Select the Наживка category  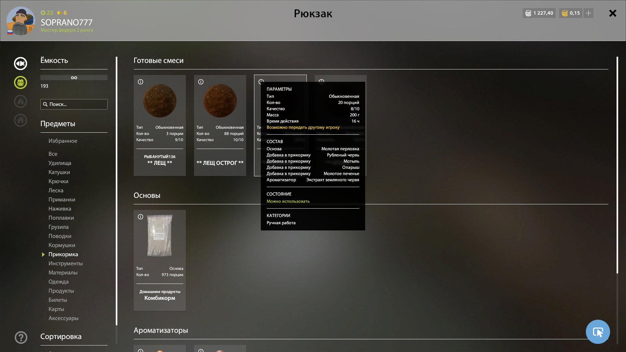(x=60, y=209)
